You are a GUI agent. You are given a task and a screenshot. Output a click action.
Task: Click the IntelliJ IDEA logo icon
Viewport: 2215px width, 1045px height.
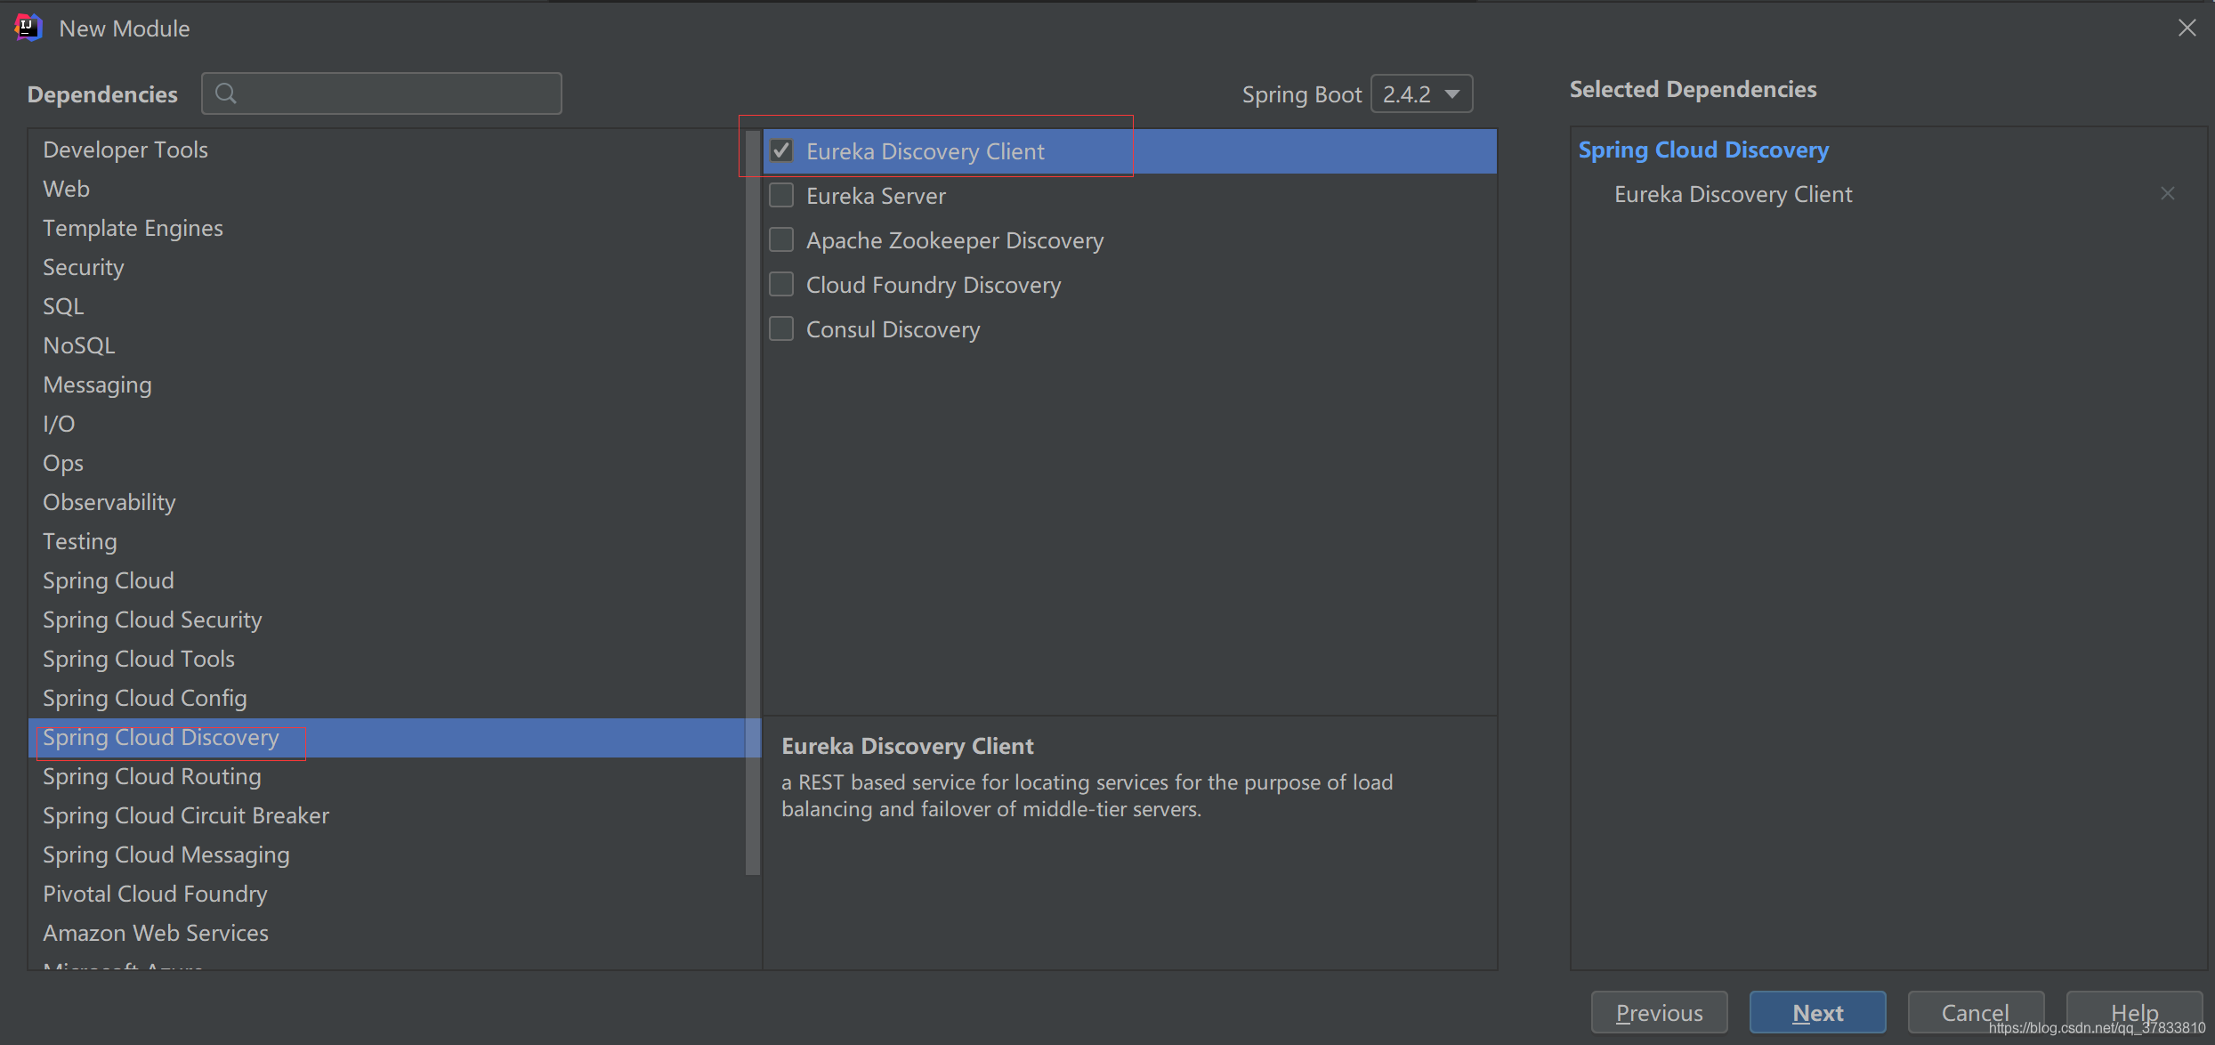[x=28, y=28]
